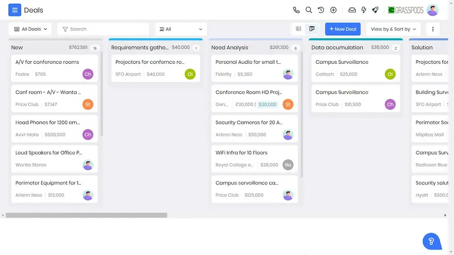
Task: Open the inbox tray icon
Action: pos(352,10)
